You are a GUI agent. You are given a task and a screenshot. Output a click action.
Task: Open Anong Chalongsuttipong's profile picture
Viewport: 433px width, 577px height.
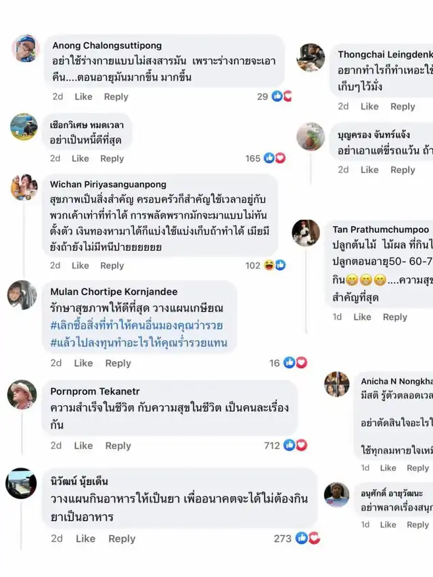[26, 48]
